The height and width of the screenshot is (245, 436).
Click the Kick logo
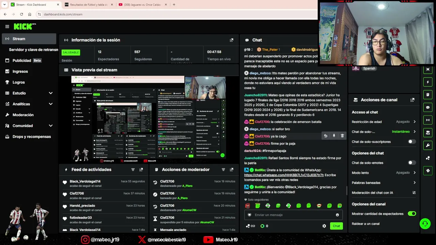point(25,27)
